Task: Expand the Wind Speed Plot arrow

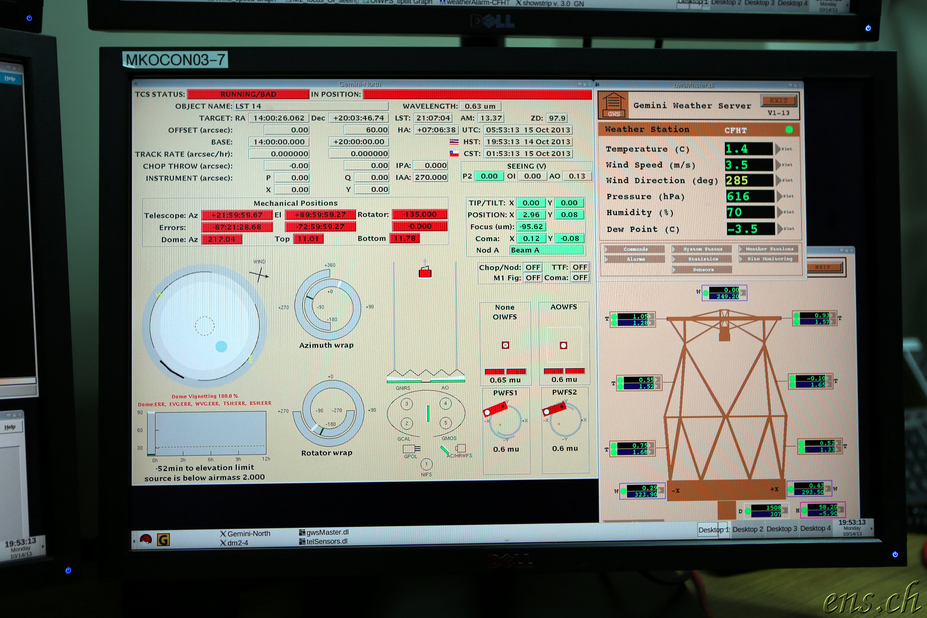Action: click(x=778, y=165)
